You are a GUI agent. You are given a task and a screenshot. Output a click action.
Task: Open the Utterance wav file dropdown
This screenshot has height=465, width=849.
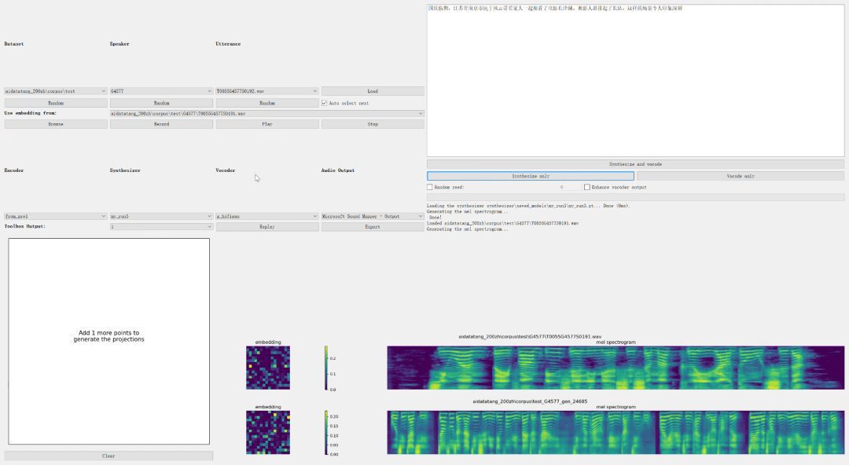[267, 91]
